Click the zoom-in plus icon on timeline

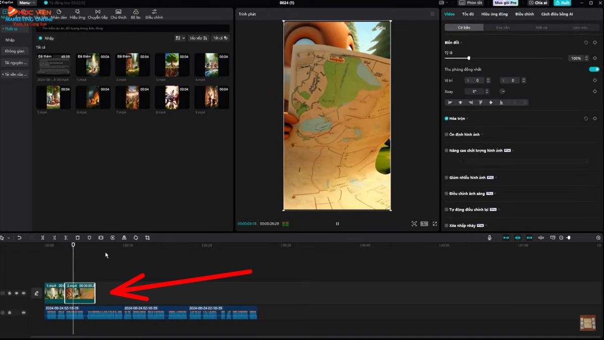(598, 238)
